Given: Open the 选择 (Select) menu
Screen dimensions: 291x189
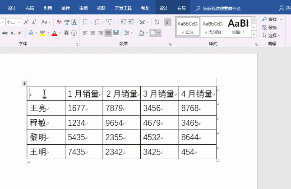Looking at the screenshot, I should [x=271, y=35].
